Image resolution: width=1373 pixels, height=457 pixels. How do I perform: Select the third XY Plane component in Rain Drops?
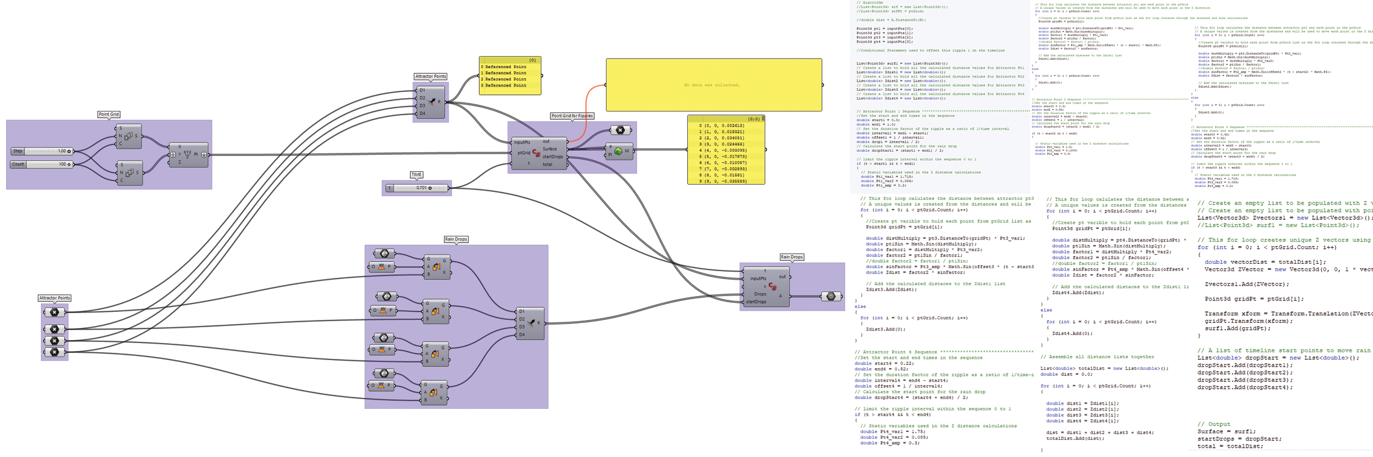pyautogui.click(x=382, y=349)
